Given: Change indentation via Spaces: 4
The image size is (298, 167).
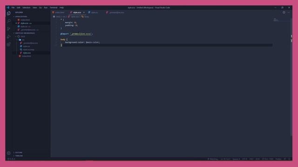Looking at the screenshot, I should click(236, 159).
